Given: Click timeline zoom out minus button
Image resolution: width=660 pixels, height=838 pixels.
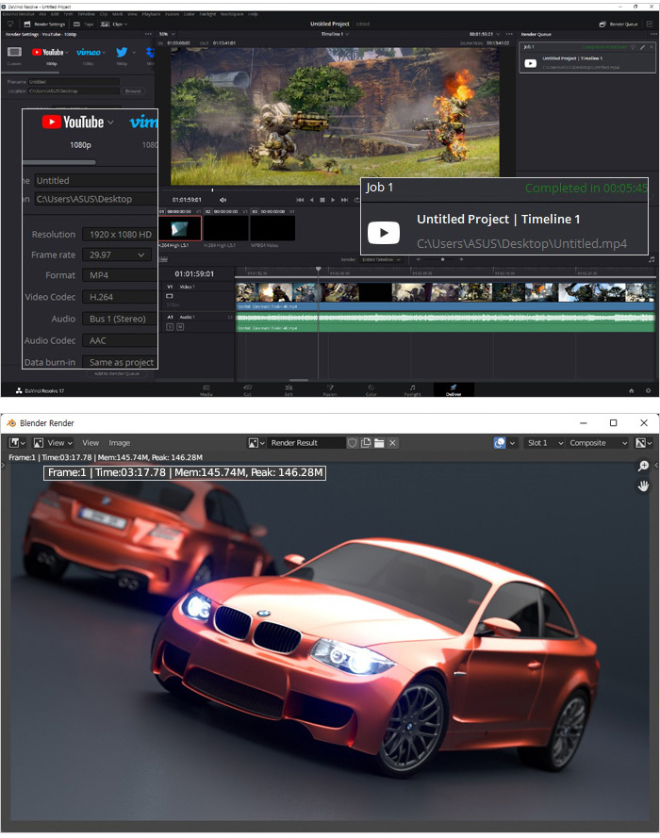Looking at the screenshot, I should click(419, 260).
